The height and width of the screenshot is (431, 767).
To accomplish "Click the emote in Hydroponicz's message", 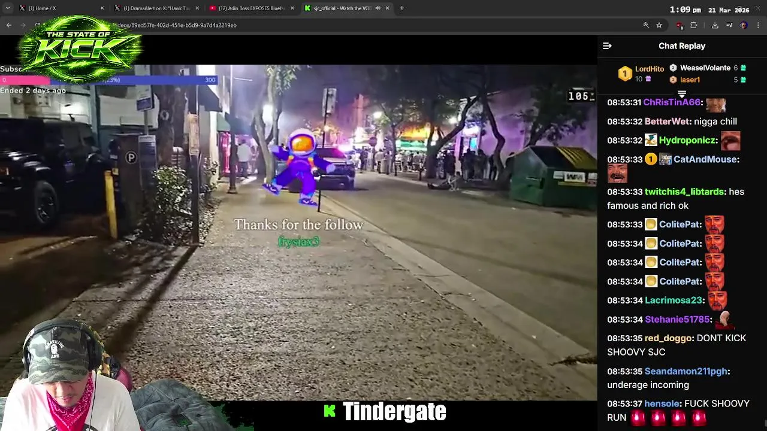I will [x=730, y=141].
